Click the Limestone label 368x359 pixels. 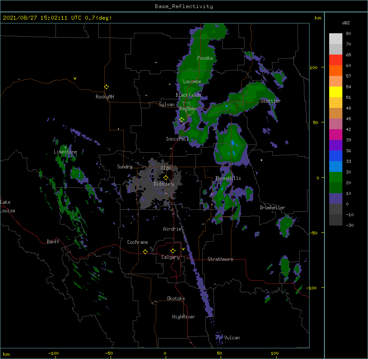click(65, 152)
